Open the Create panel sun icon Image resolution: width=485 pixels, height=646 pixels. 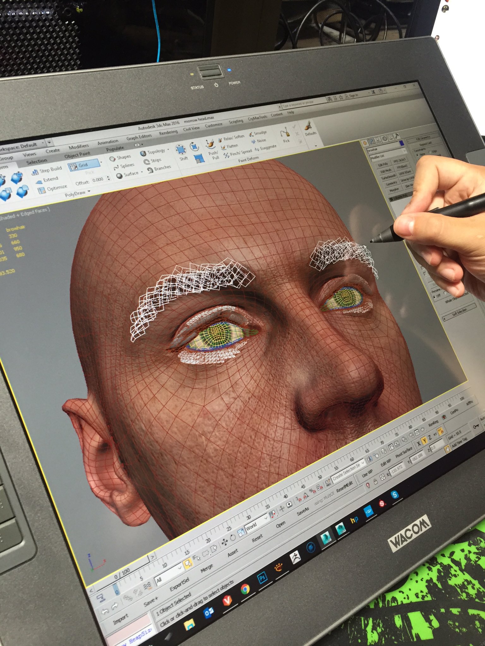[365, 143]
